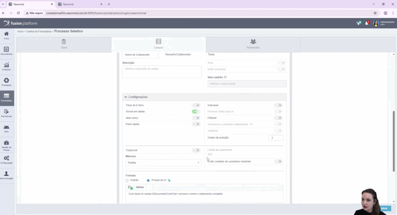Open the RPA robot icon
This screenshot has width=397, height=215.
6,128
